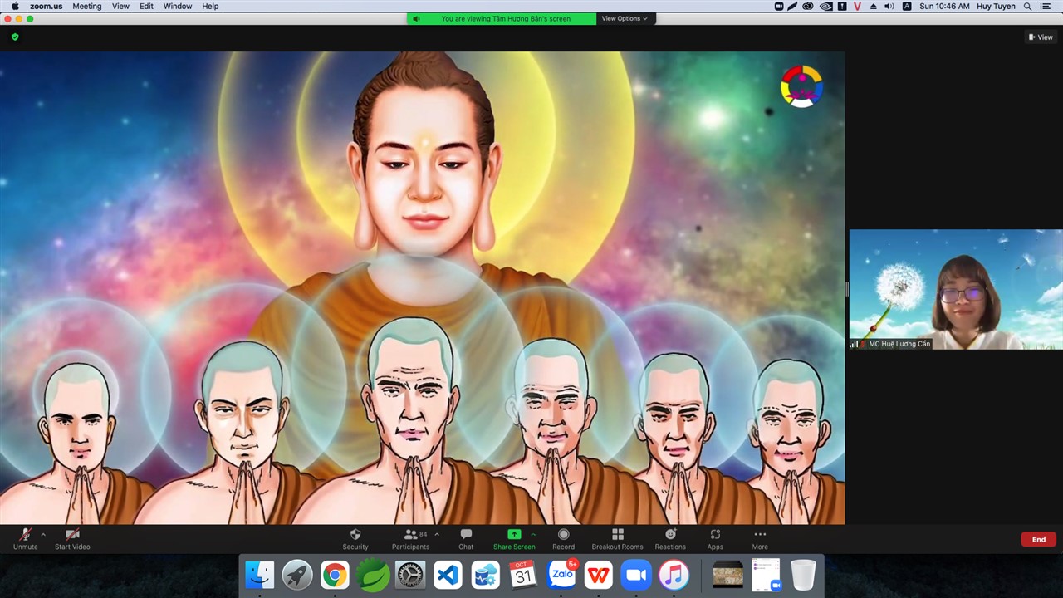
Task: Open the Calendar app in the Dock
Action: coord(523,575)
